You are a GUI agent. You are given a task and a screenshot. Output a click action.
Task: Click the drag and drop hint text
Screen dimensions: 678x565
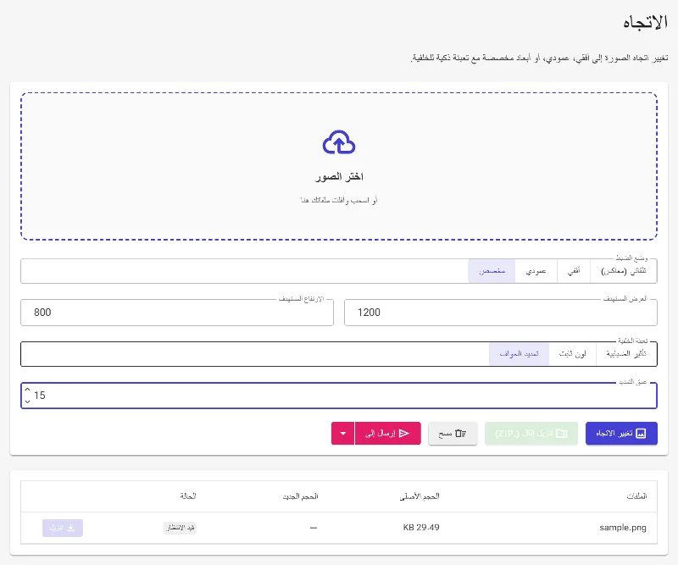click(x=339, y=200)
